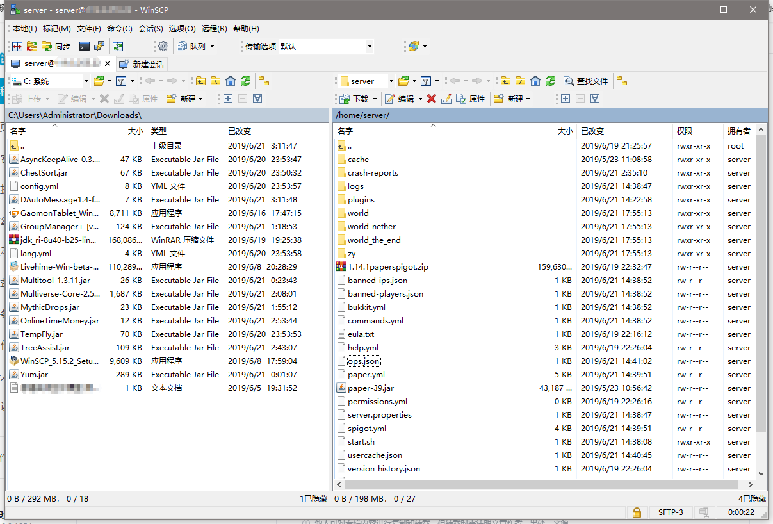Click the remote panel 新建 button
773x524 pixels.
[x=509, y=99]
